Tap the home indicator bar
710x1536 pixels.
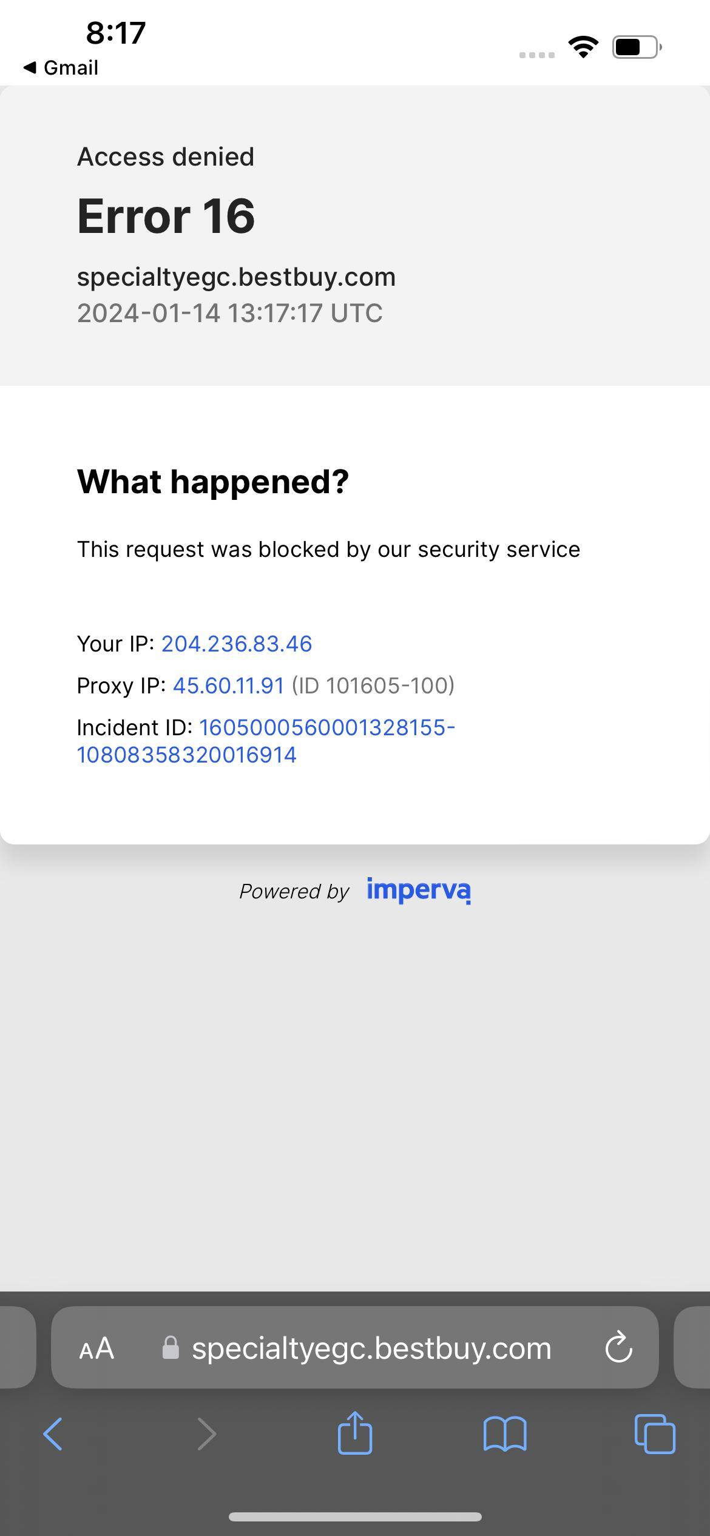click(355, 1517)
